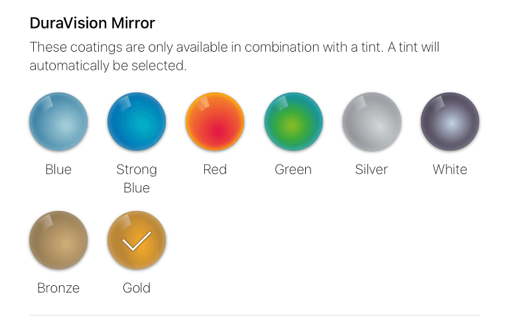Choose the Silver mirror coating swatch
Viewport: 522px width, 325px height.
(x=371, y=121)
